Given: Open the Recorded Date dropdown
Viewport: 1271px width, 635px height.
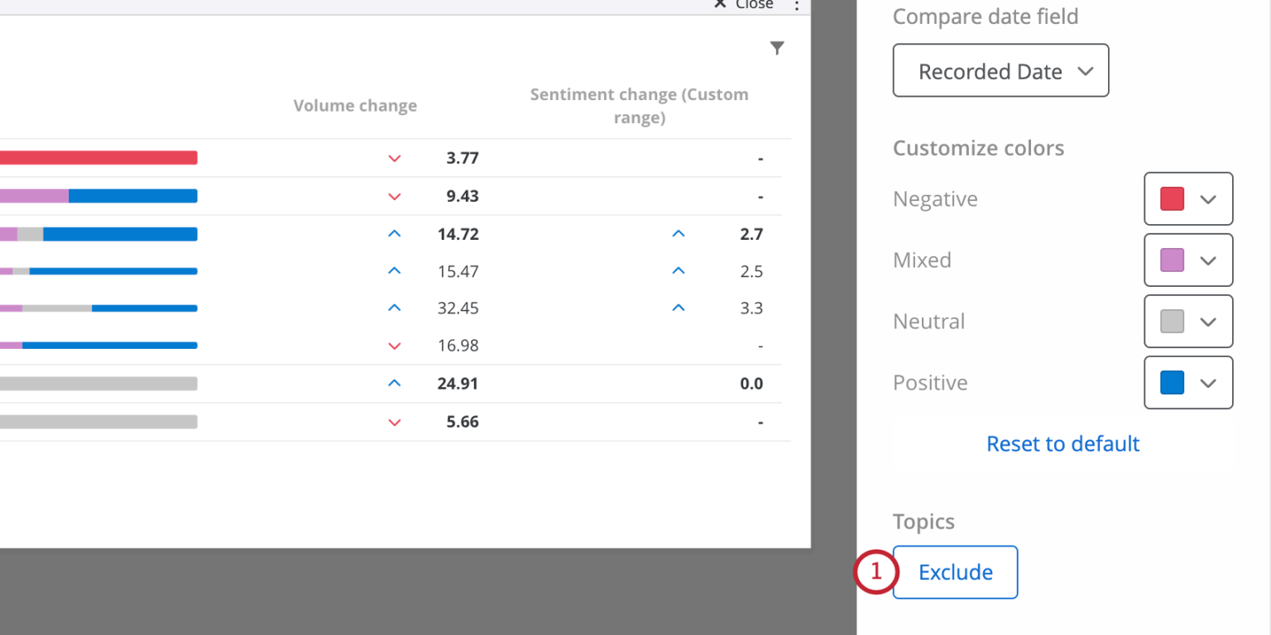Looking at the screenshot, I should 1000,70.
